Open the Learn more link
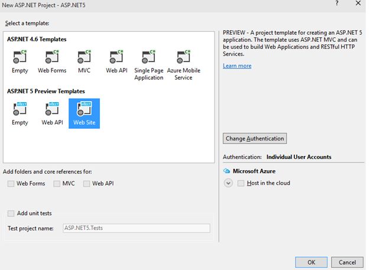The height and width of the screenshot is (270, 370). click(237, 66)
